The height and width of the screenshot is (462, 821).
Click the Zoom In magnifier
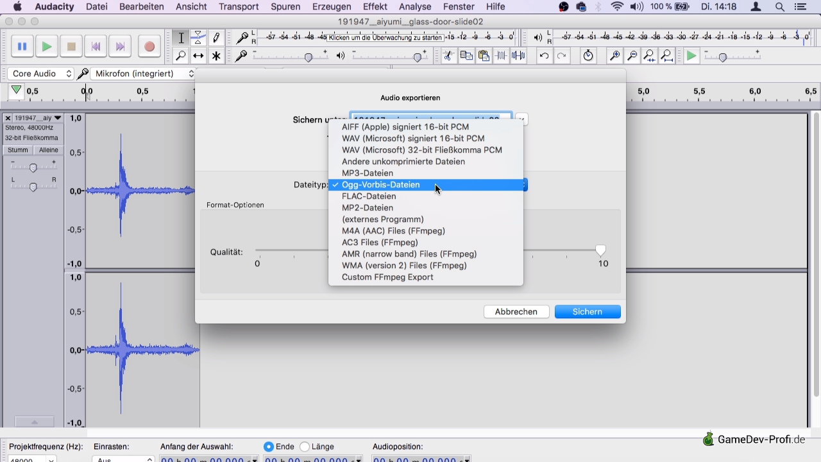tap(614, 56)
